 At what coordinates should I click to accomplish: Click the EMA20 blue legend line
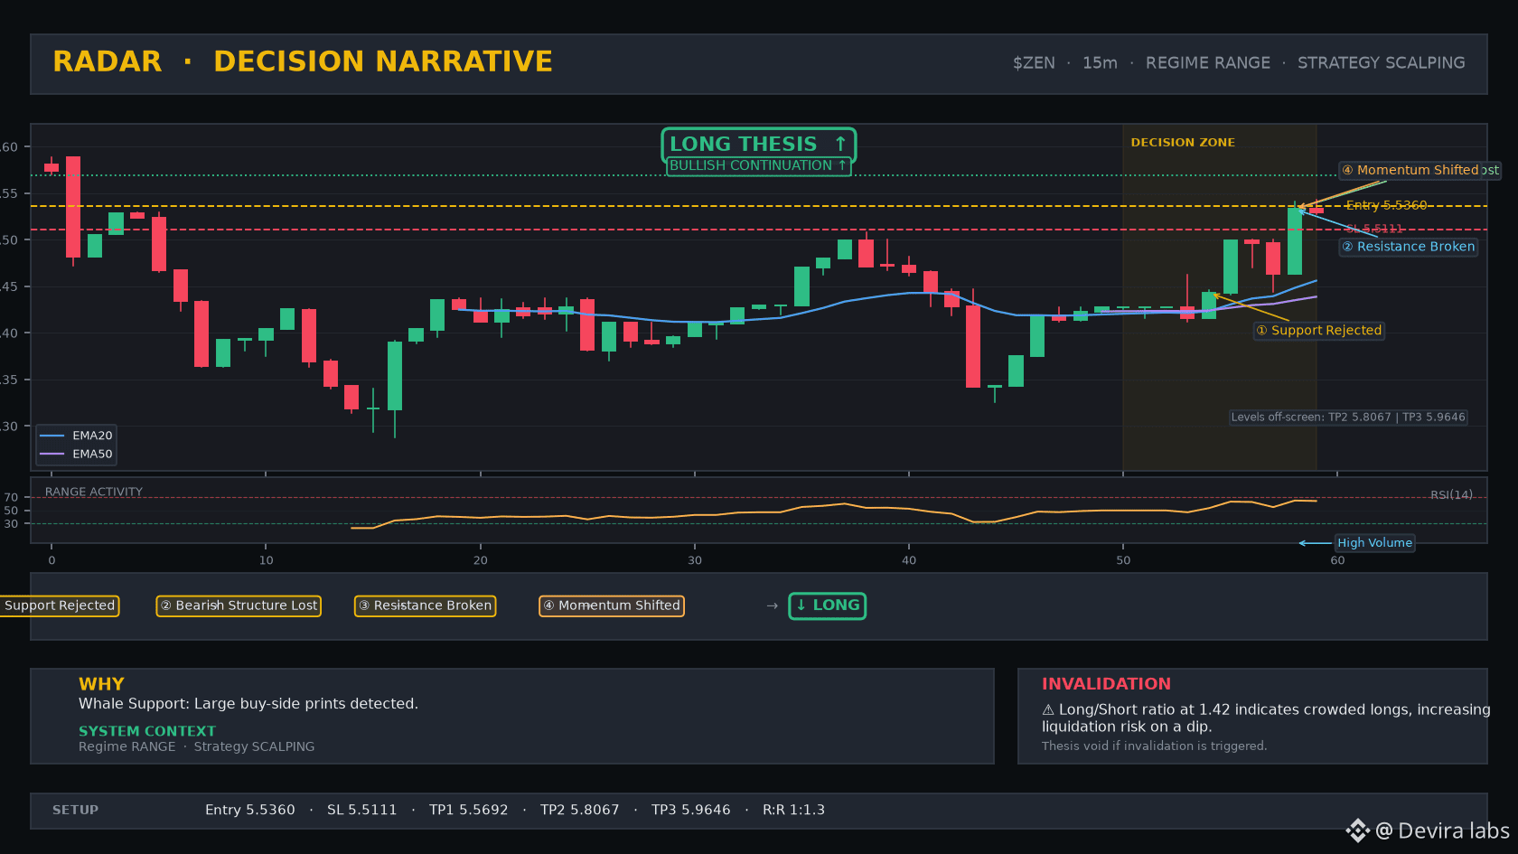(x=52, y=436)
